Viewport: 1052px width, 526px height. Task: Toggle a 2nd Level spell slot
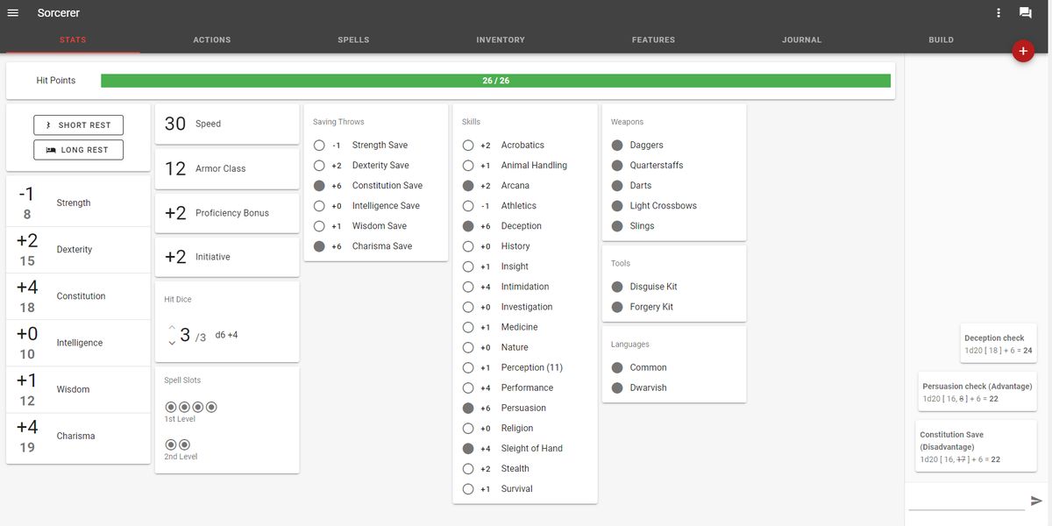tap(169, 444)
